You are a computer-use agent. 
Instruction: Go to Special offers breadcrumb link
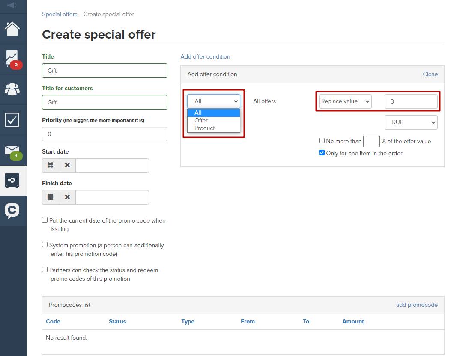click(60, 15)
